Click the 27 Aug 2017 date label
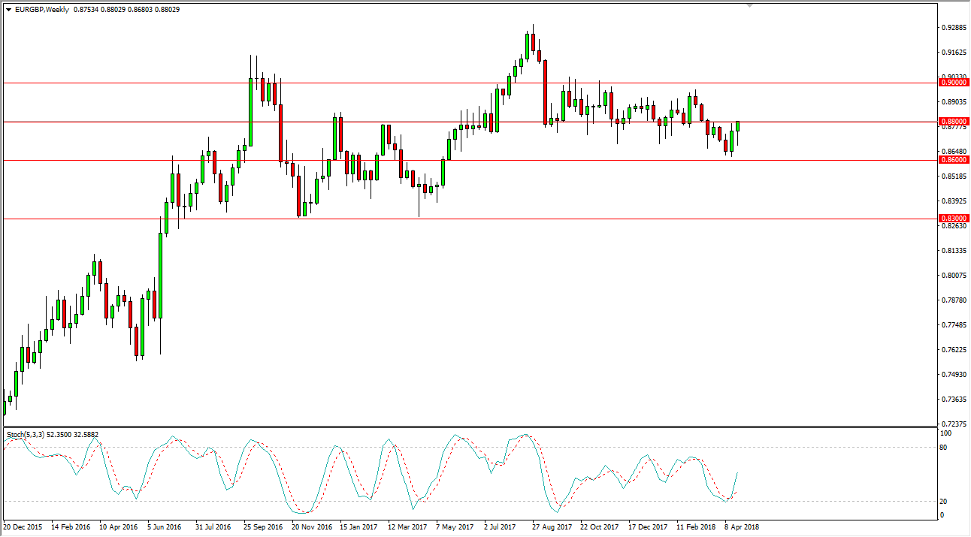The height and width of the screenshot is (537, 971). tap(552, 527)
